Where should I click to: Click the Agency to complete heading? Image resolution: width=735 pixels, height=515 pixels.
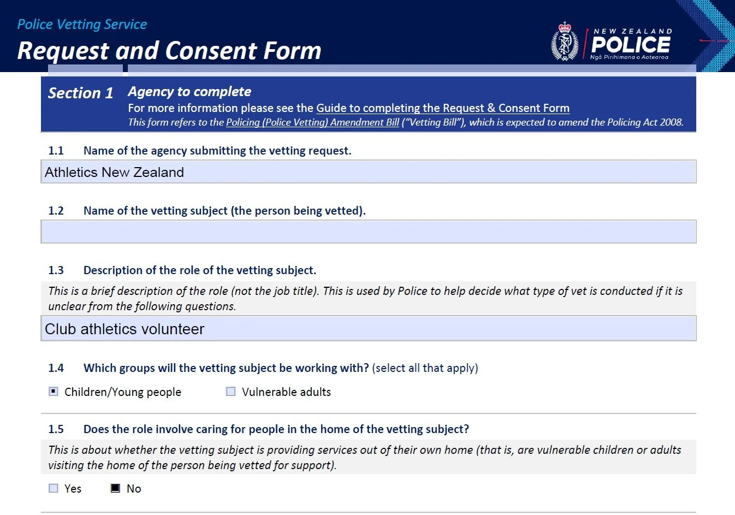[x=189, y=91]
